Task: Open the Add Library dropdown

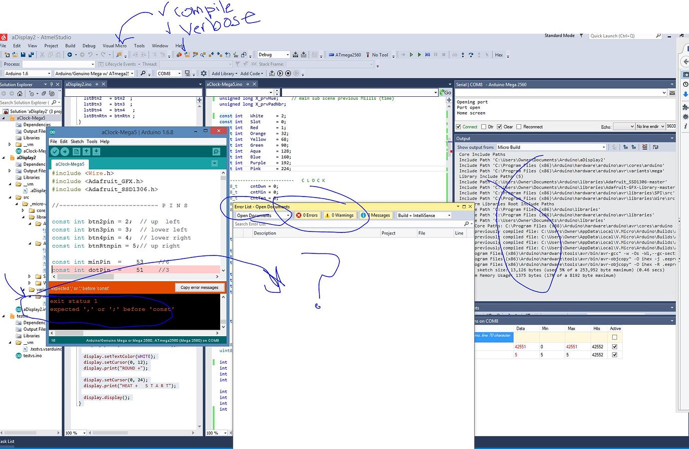Action: tap(224, 73)
